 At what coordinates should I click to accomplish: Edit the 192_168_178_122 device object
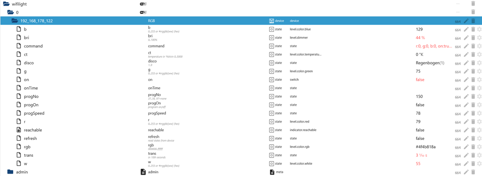[466, 21]
